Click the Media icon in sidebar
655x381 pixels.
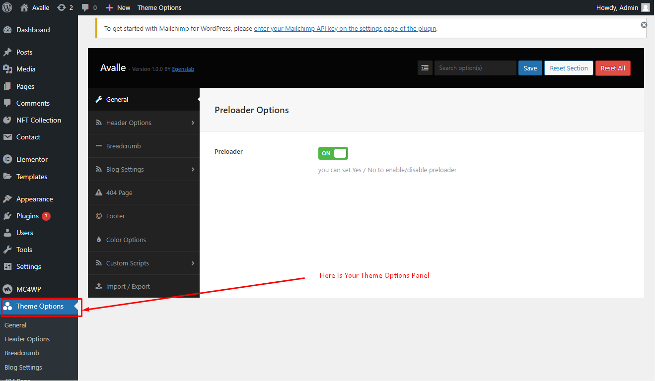pyautogui.click(x=7, y=69)
